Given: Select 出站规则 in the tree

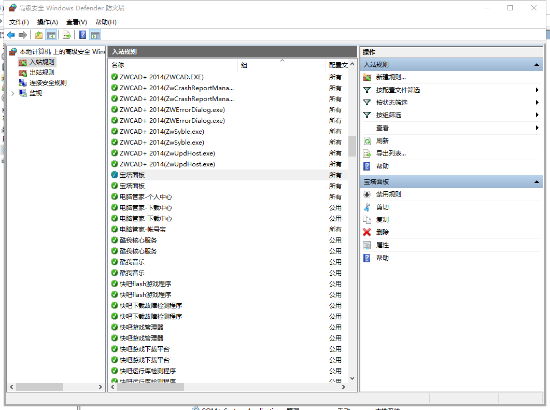Looking at the screenshot, I should (42, 73).
